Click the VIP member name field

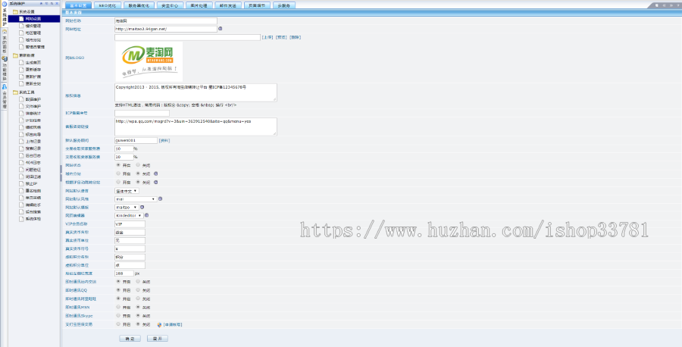pos(130,224)
